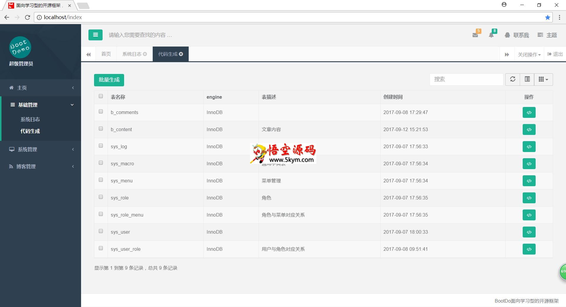The width and height of the screenshot is (566, 307).
Task: Check the sys_role row checkbox
Action: point(101,197)
